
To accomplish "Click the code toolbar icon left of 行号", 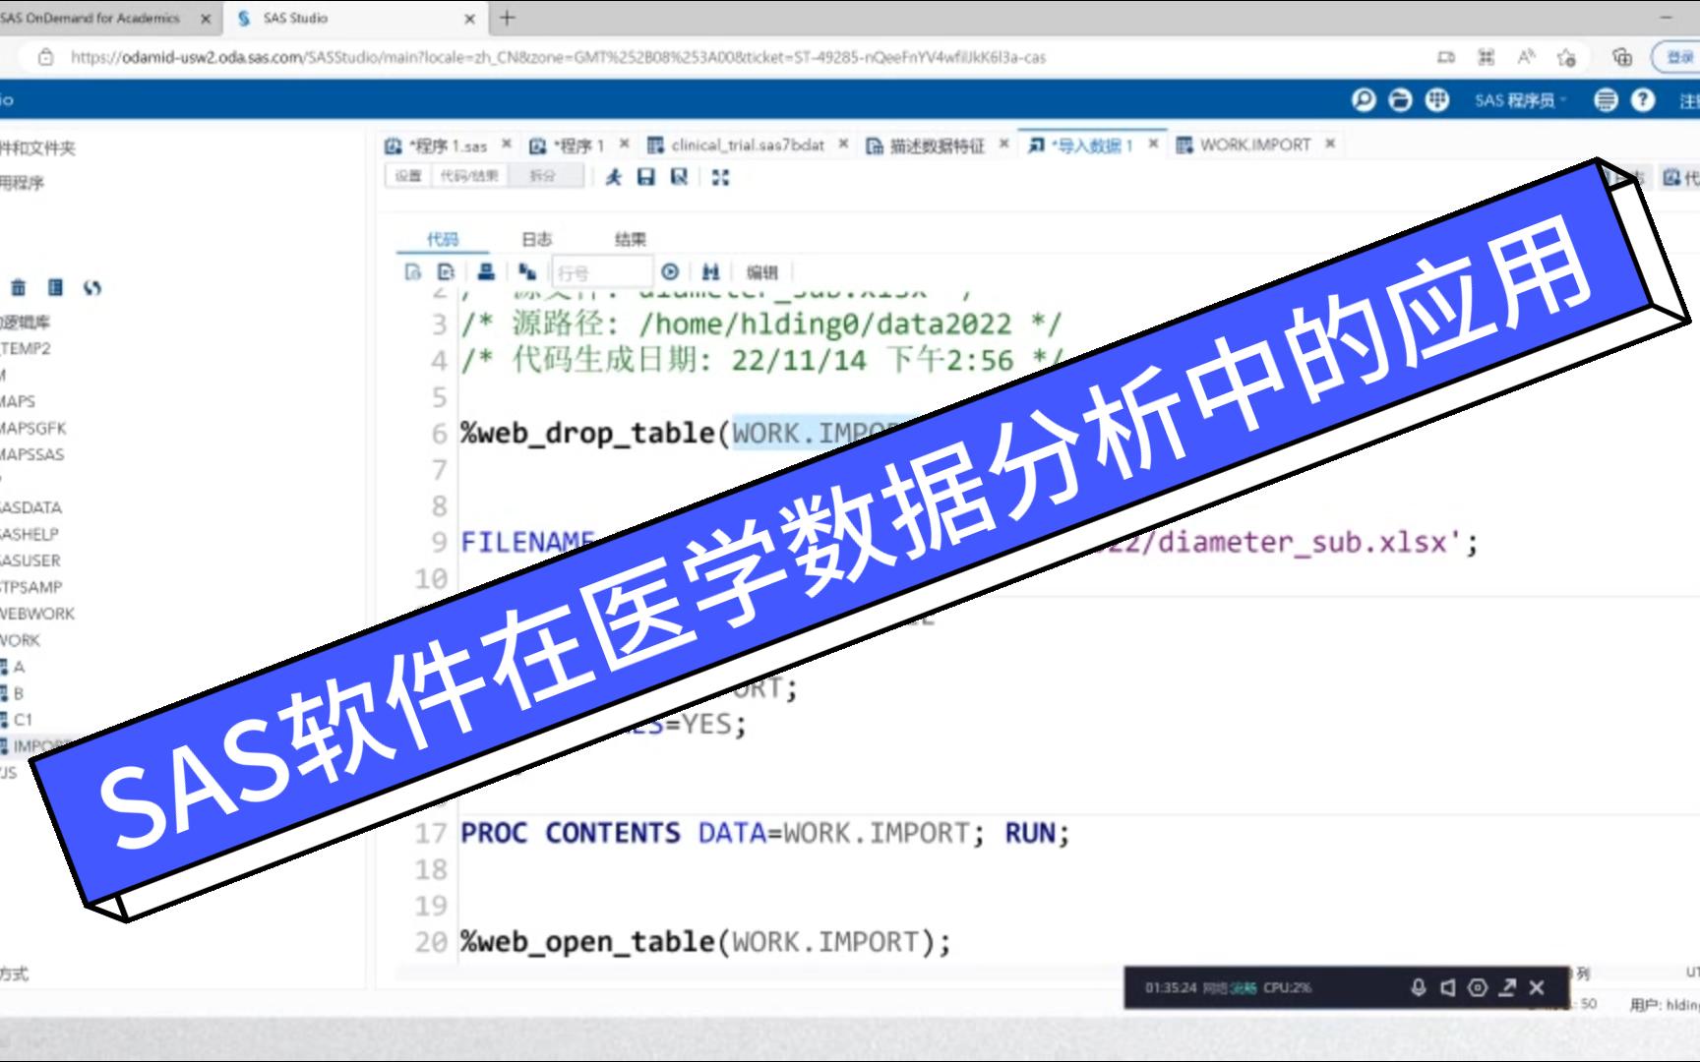I will pos(527,272).
